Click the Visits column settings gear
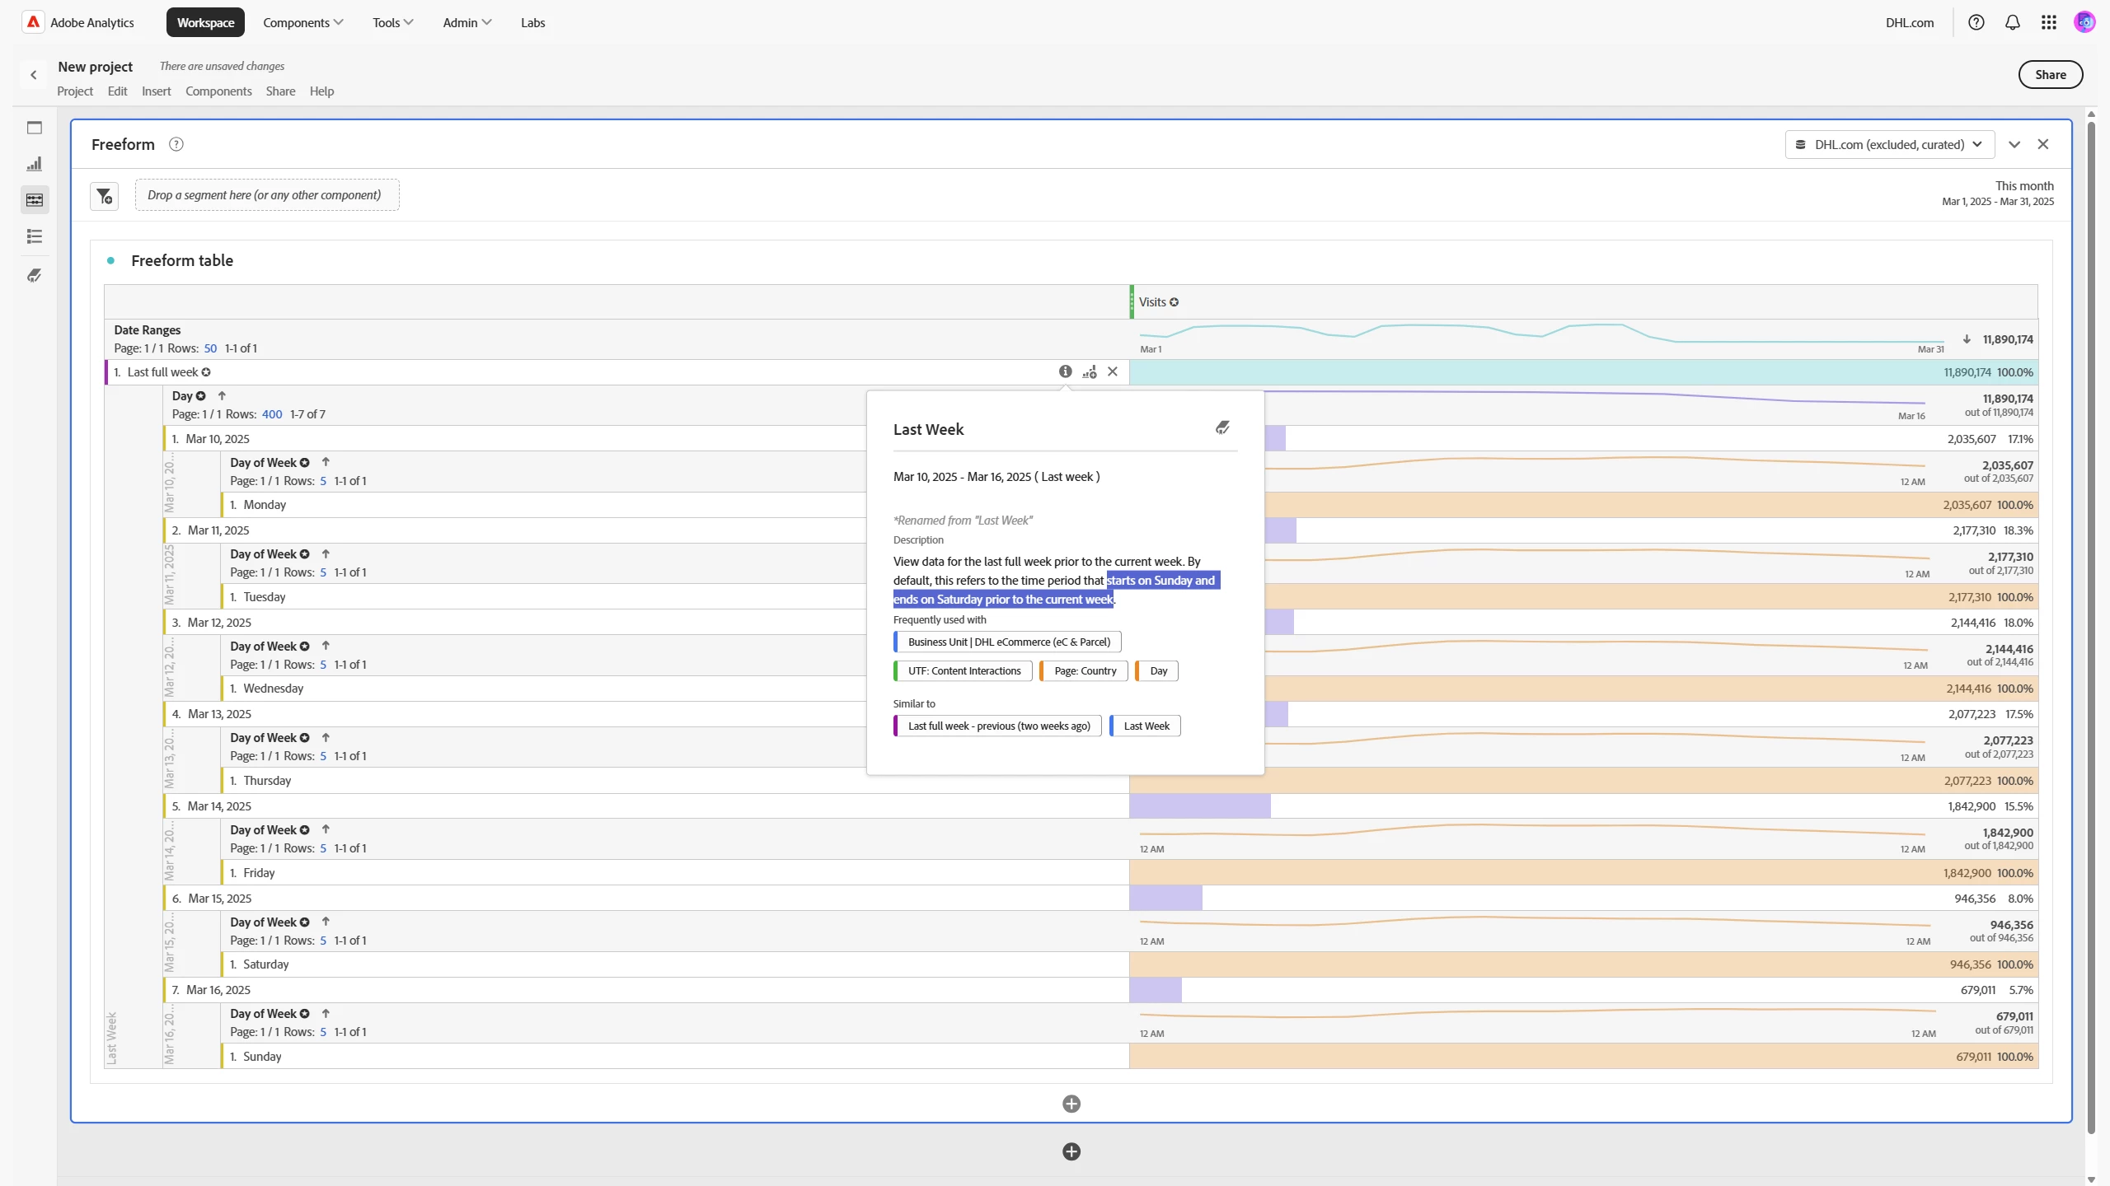Image resolution: width=2110 pixels, height=1186 pixels. coord(1174,302)
